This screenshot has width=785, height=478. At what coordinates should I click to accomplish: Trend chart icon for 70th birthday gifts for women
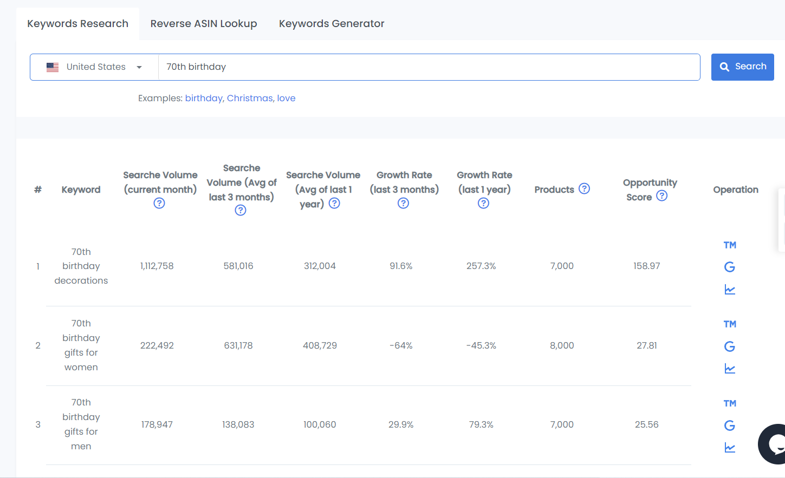pos(730,369)
